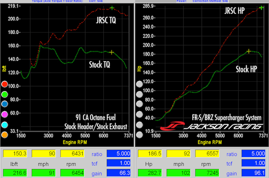Toggle the green run color circle
The width and height of the screenshot is (269, 178).
[x=4, y=94]
